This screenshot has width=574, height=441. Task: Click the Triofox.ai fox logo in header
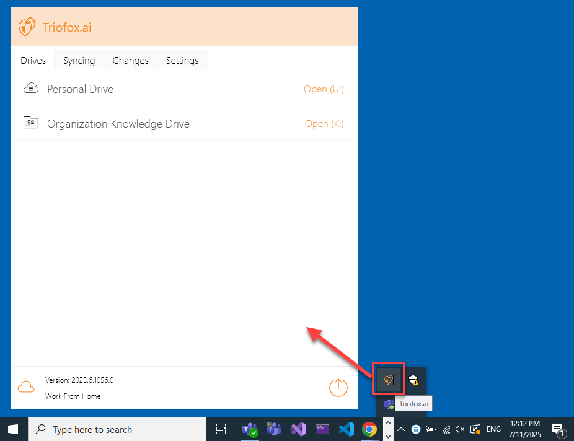[x=27, y=27]
